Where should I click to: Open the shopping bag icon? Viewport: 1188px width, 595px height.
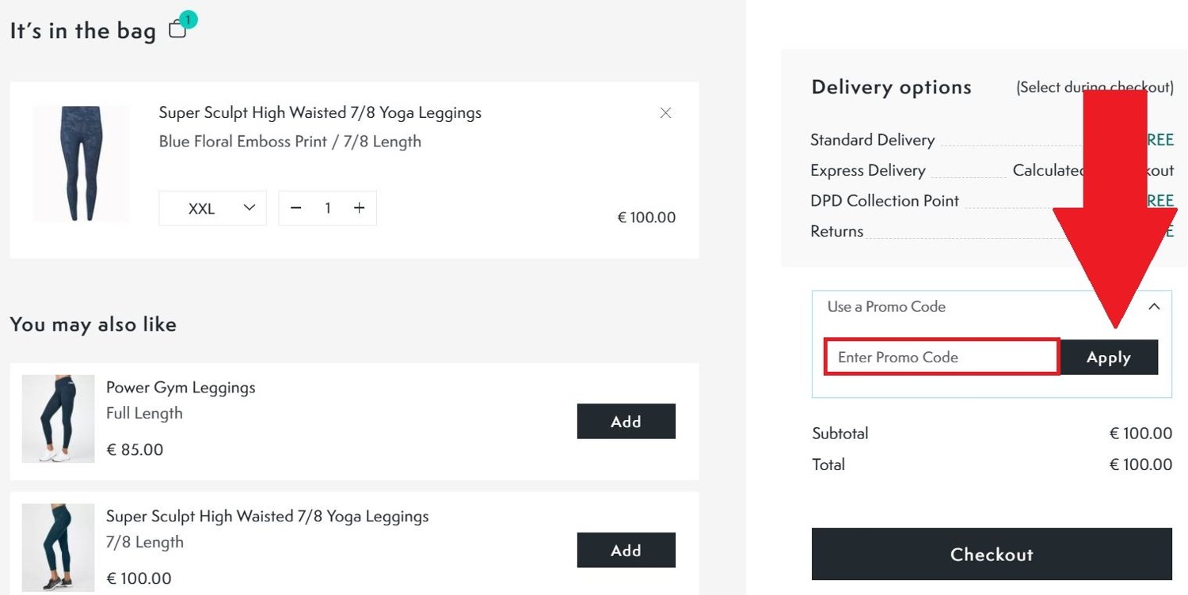(179, 29)
